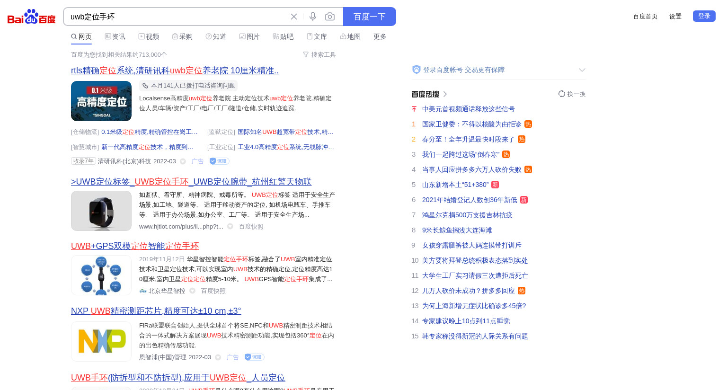The height and width of the screenshot is (390, 727).
Task: Open 设置 in top bar
Action: [x=675, y=16]
